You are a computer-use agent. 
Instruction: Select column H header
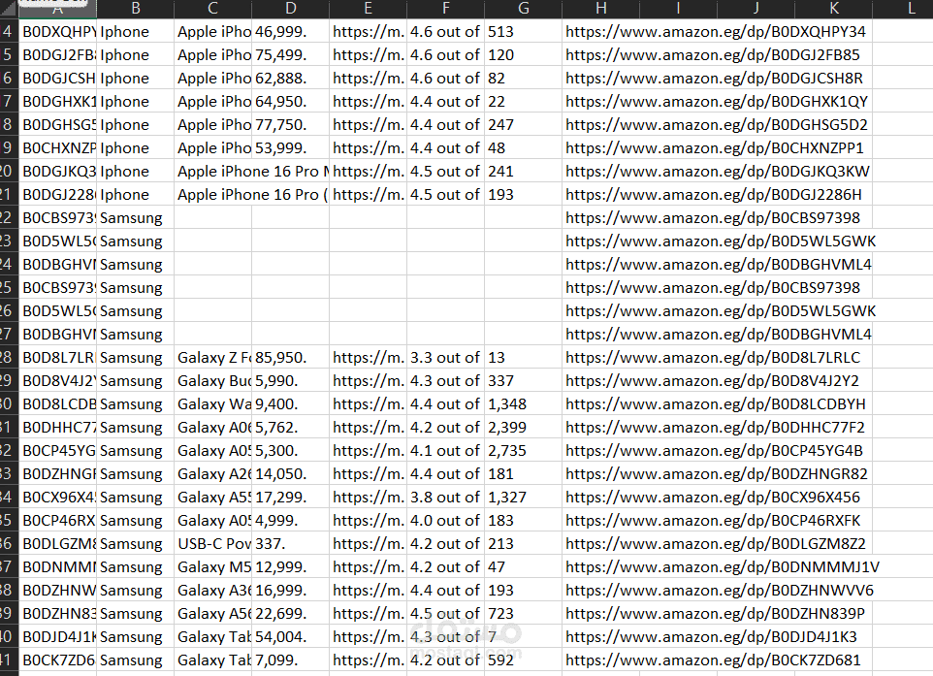601,9
